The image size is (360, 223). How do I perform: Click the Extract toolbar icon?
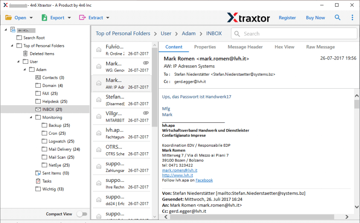tap(83, 18)
